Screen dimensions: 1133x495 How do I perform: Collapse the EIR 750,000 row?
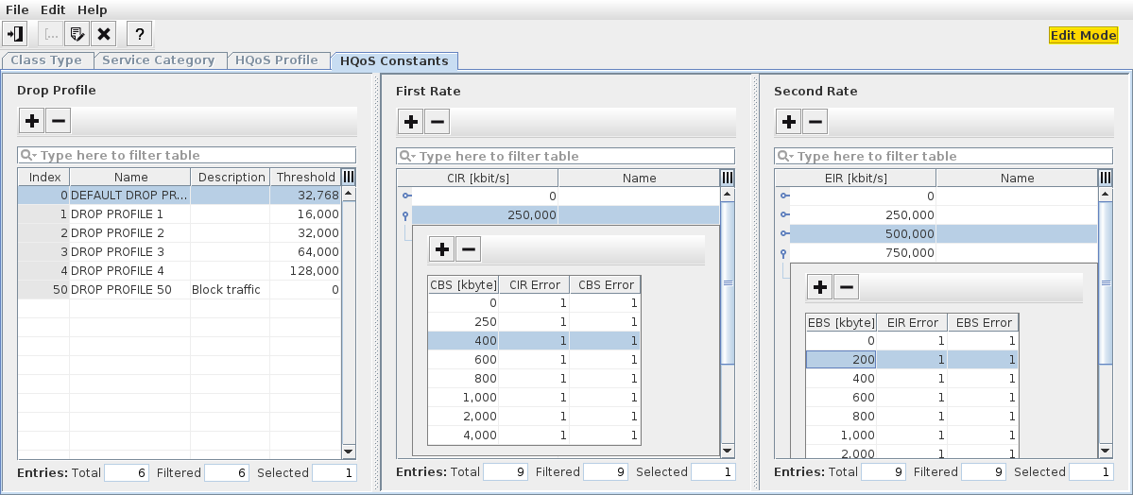tap(783, 253)
